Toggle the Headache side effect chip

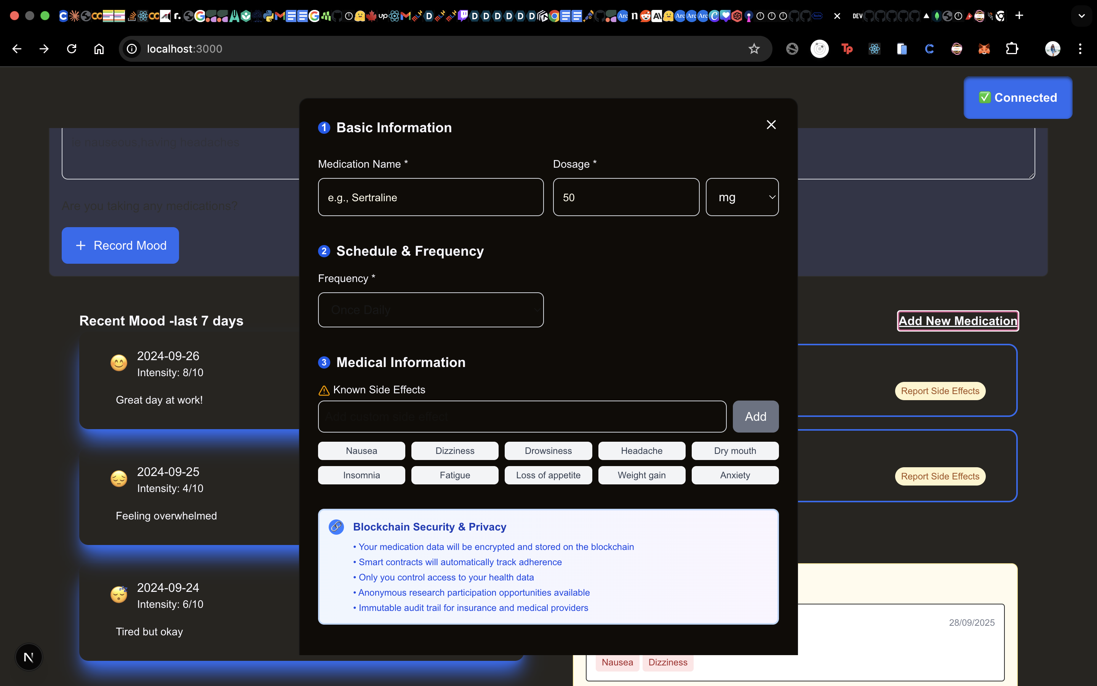(641, 450)
